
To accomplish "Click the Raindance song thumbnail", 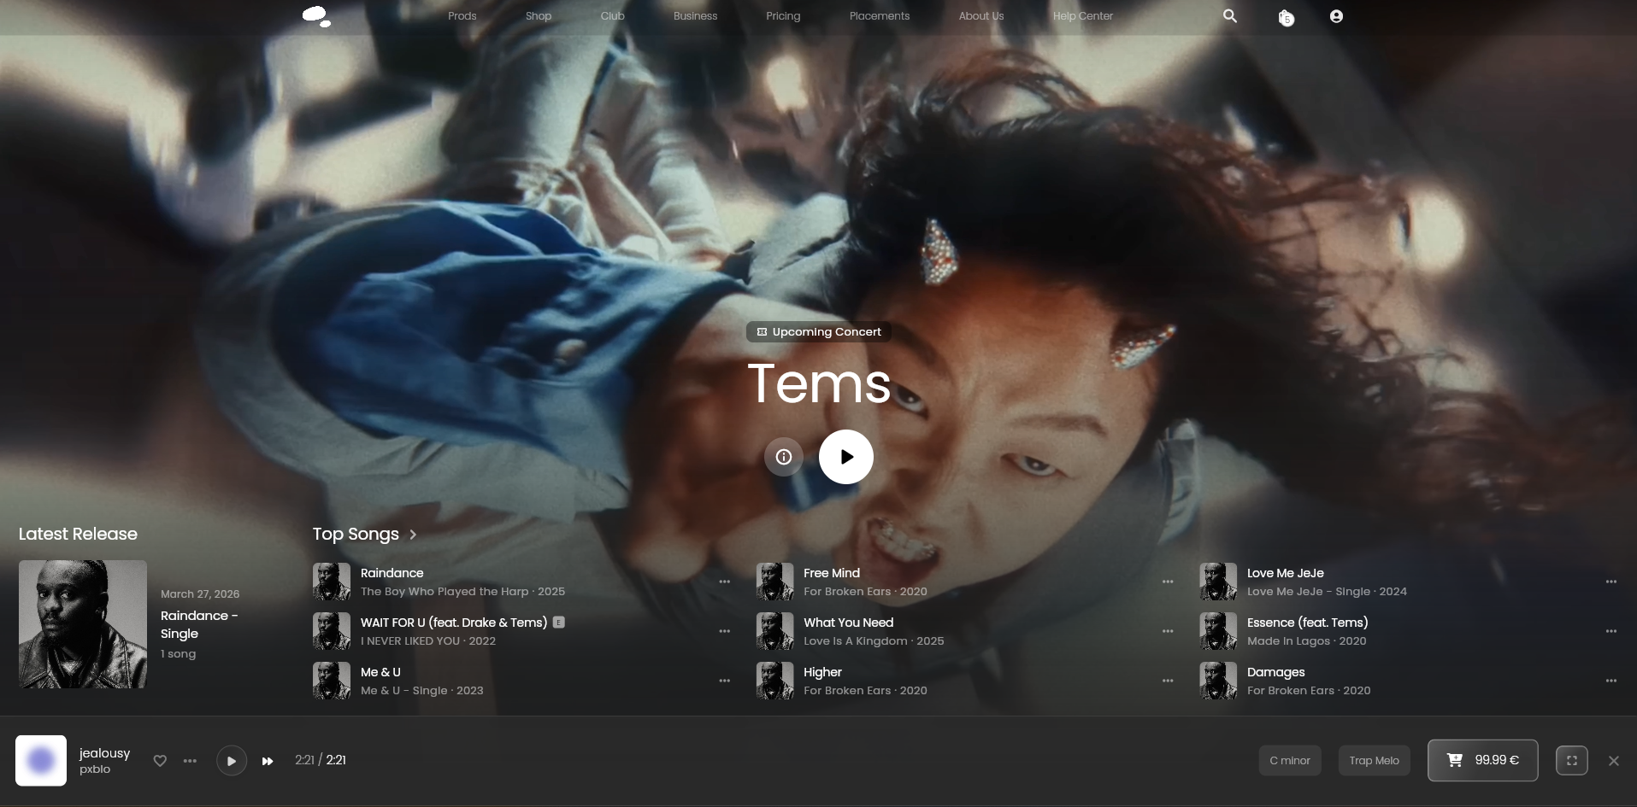I will (332, 582).
